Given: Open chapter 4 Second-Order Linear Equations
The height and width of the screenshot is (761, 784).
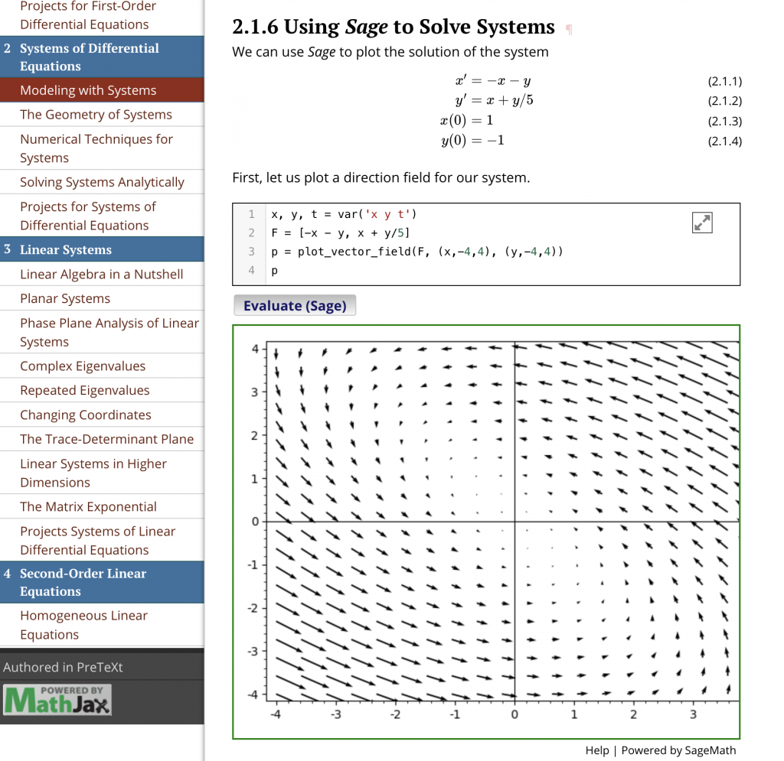Looking at the screenshot, I should click(x=102, y=582).
